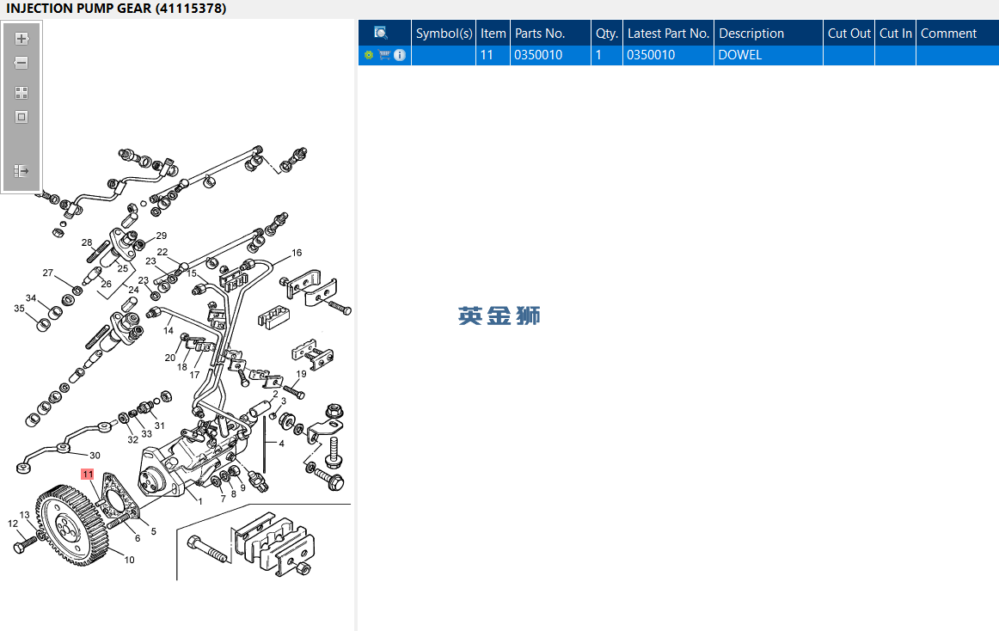Screen dimensions: 999x631
Task: Click the Qty. column header
Action: coord(607,34)
